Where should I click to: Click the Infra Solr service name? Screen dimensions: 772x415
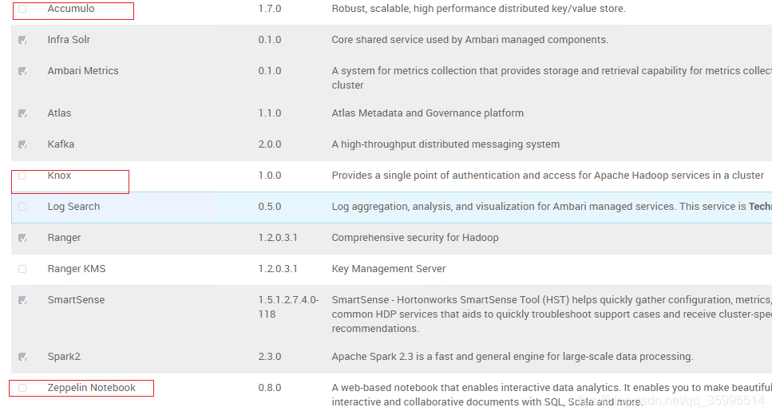click(69, 40)
